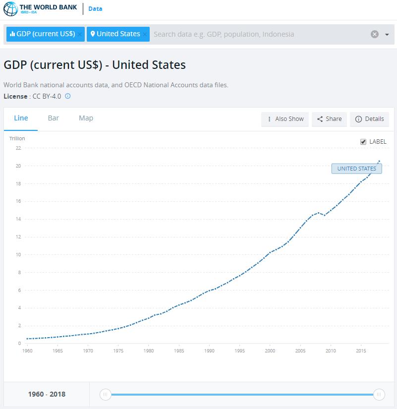Click the World Bank logo
This screenshot has width=397, height=409.
(x=40, y=9)
